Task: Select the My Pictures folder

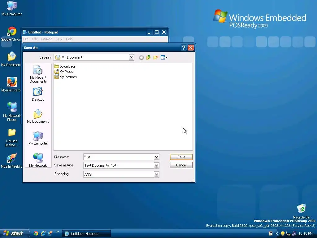Action: [x=66, y=77]
